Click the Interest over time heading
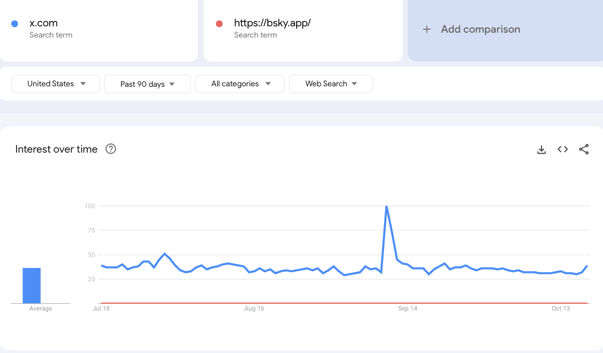The image size is (603, 353). (x=57, y=149)
